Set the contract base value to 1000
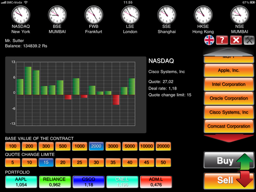This screenshot has height=192, width=256. [x=80, y=146]
